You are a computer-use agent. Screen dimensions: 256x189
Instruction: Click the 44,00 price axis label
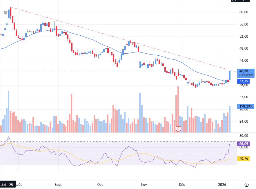[x=244, y=61]
